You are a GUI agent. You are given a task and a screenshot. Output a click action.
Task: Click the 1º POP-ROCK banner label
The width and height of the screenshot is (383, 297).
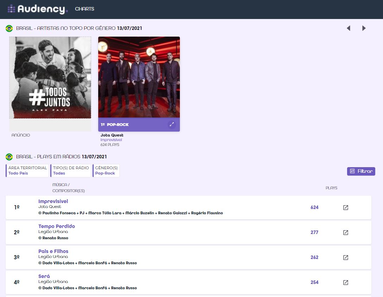(x=114, y=125)
